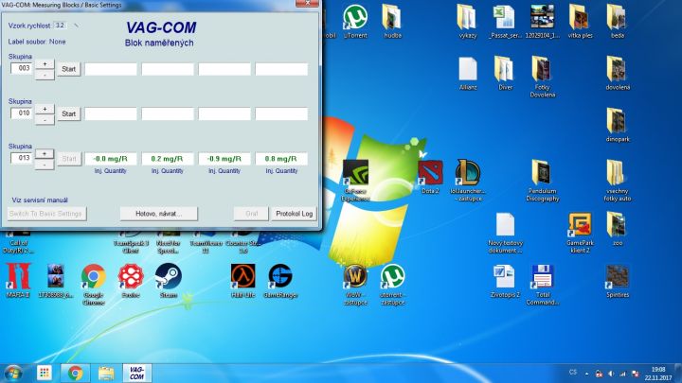
Task: Open the beda folder
Action: (x=618, y=22)
